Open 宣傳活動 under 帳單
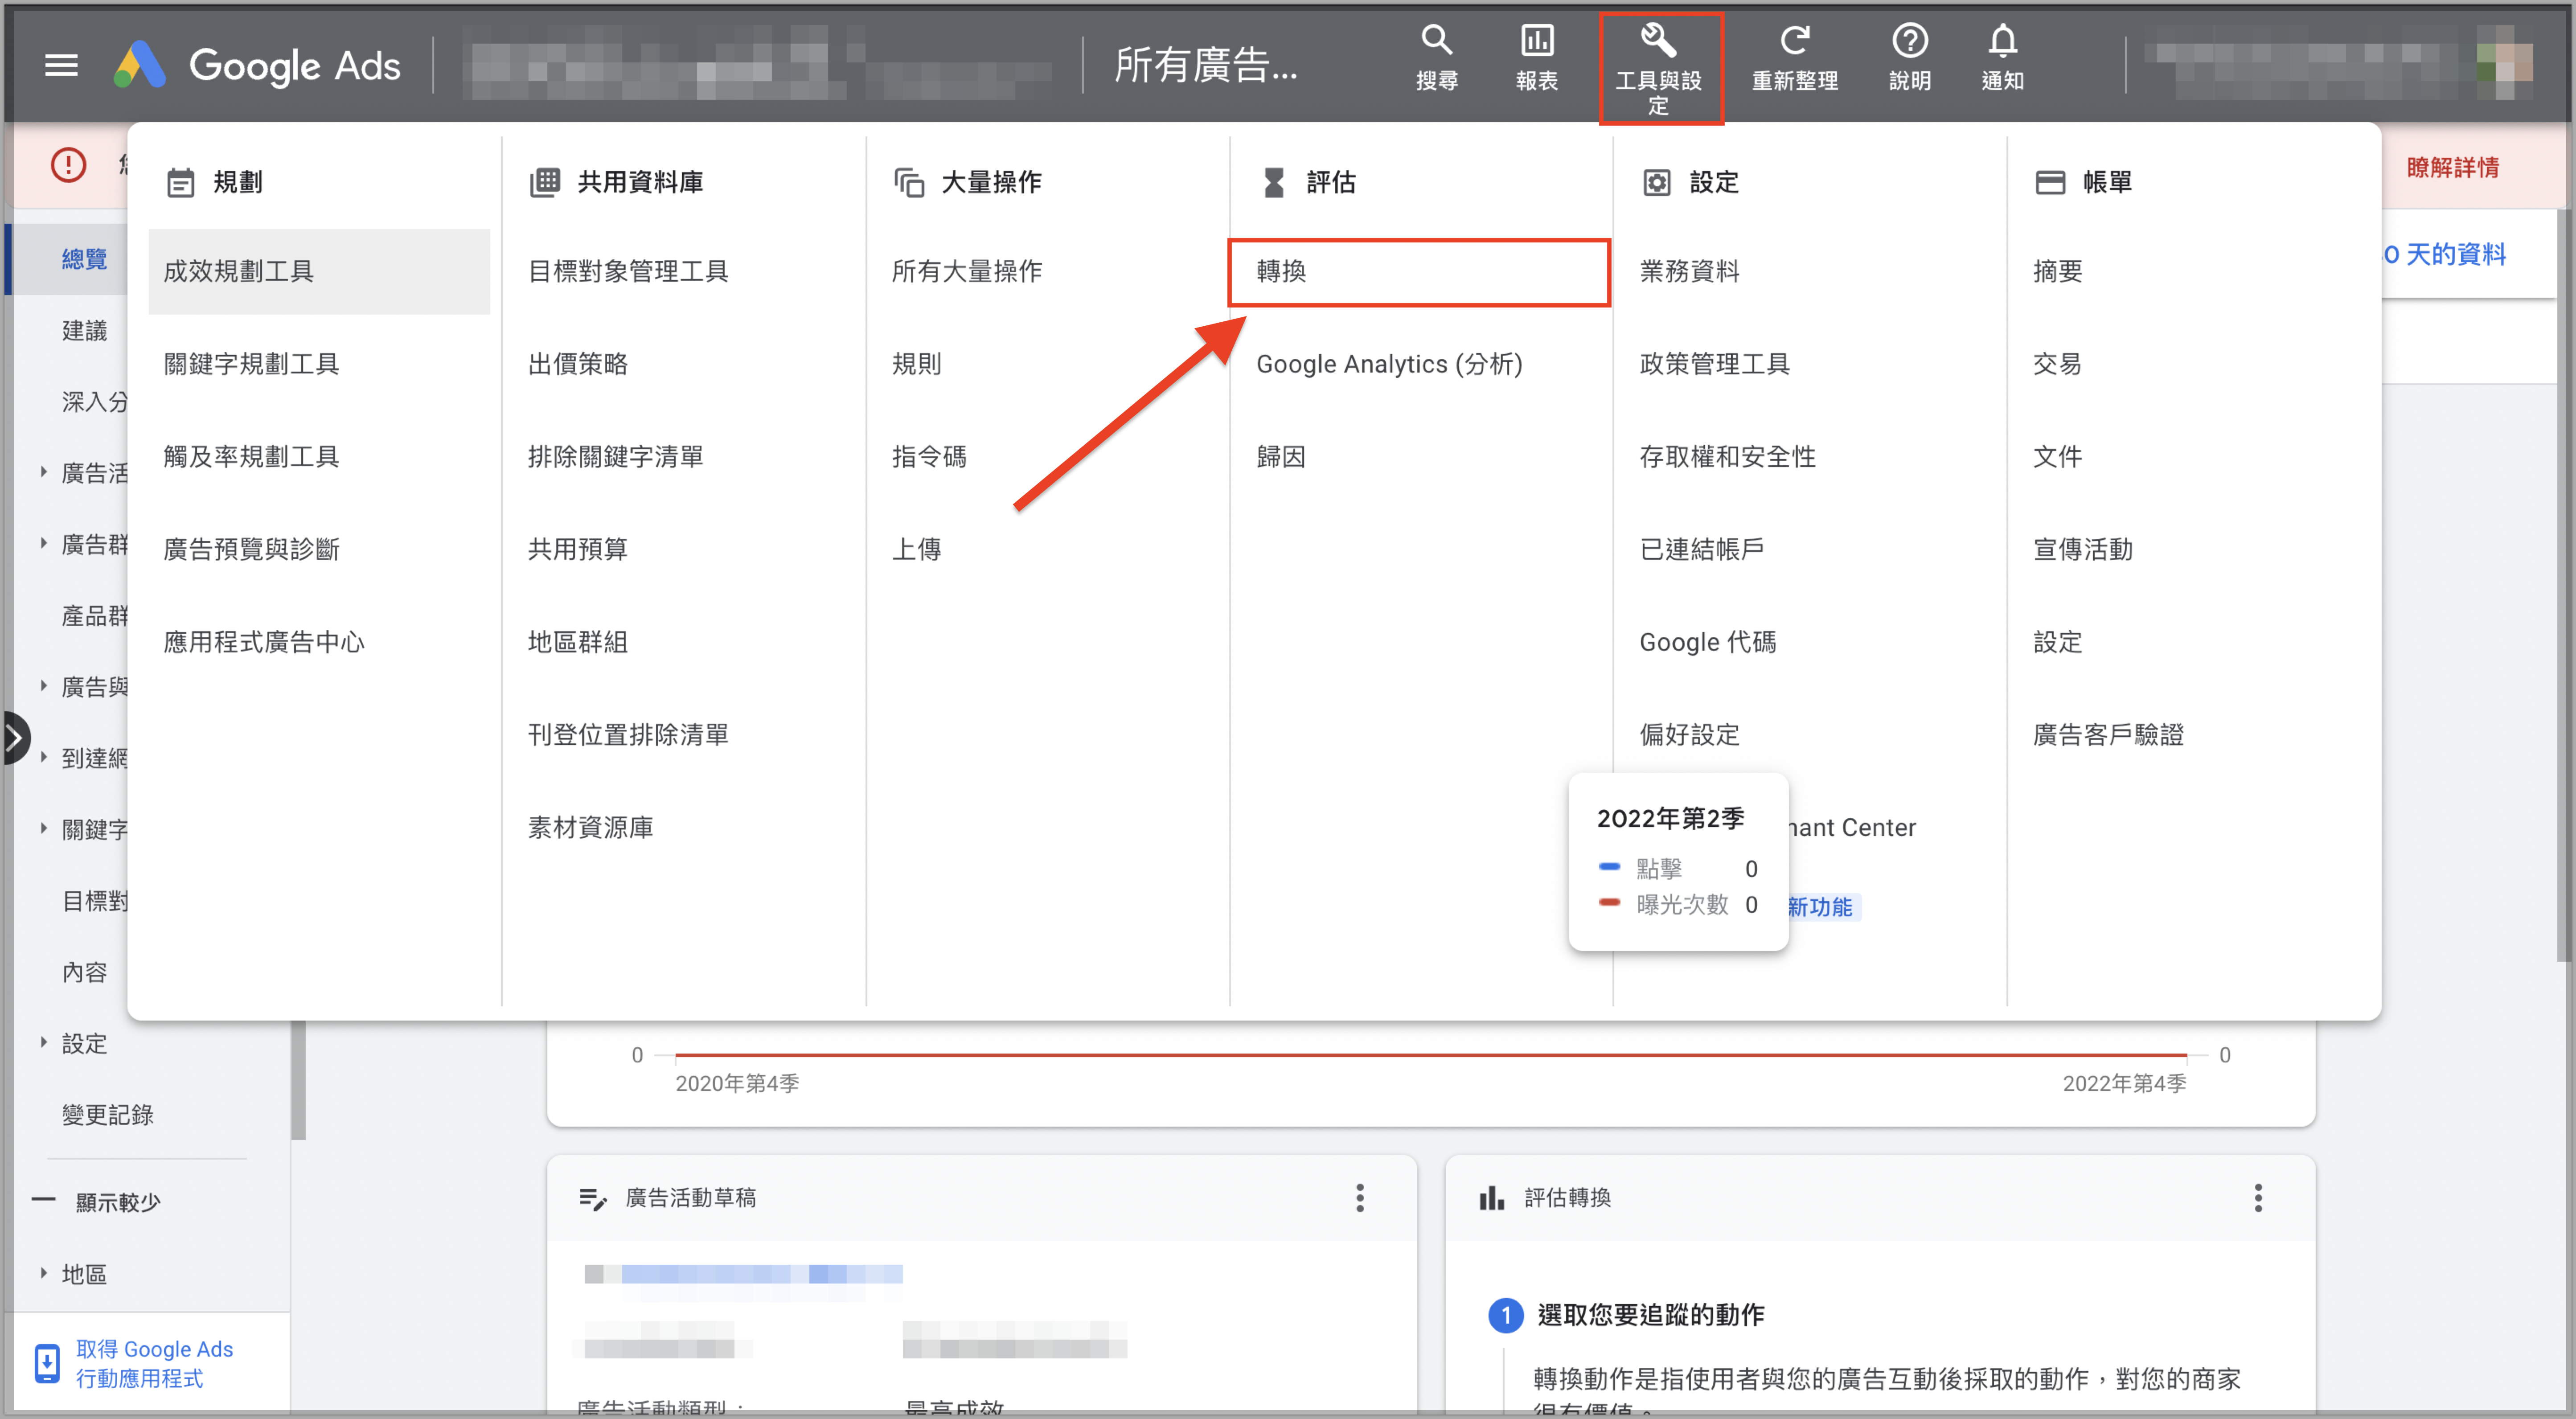This screenshot has height=1419, width=2576. (x=2083, y=549)
